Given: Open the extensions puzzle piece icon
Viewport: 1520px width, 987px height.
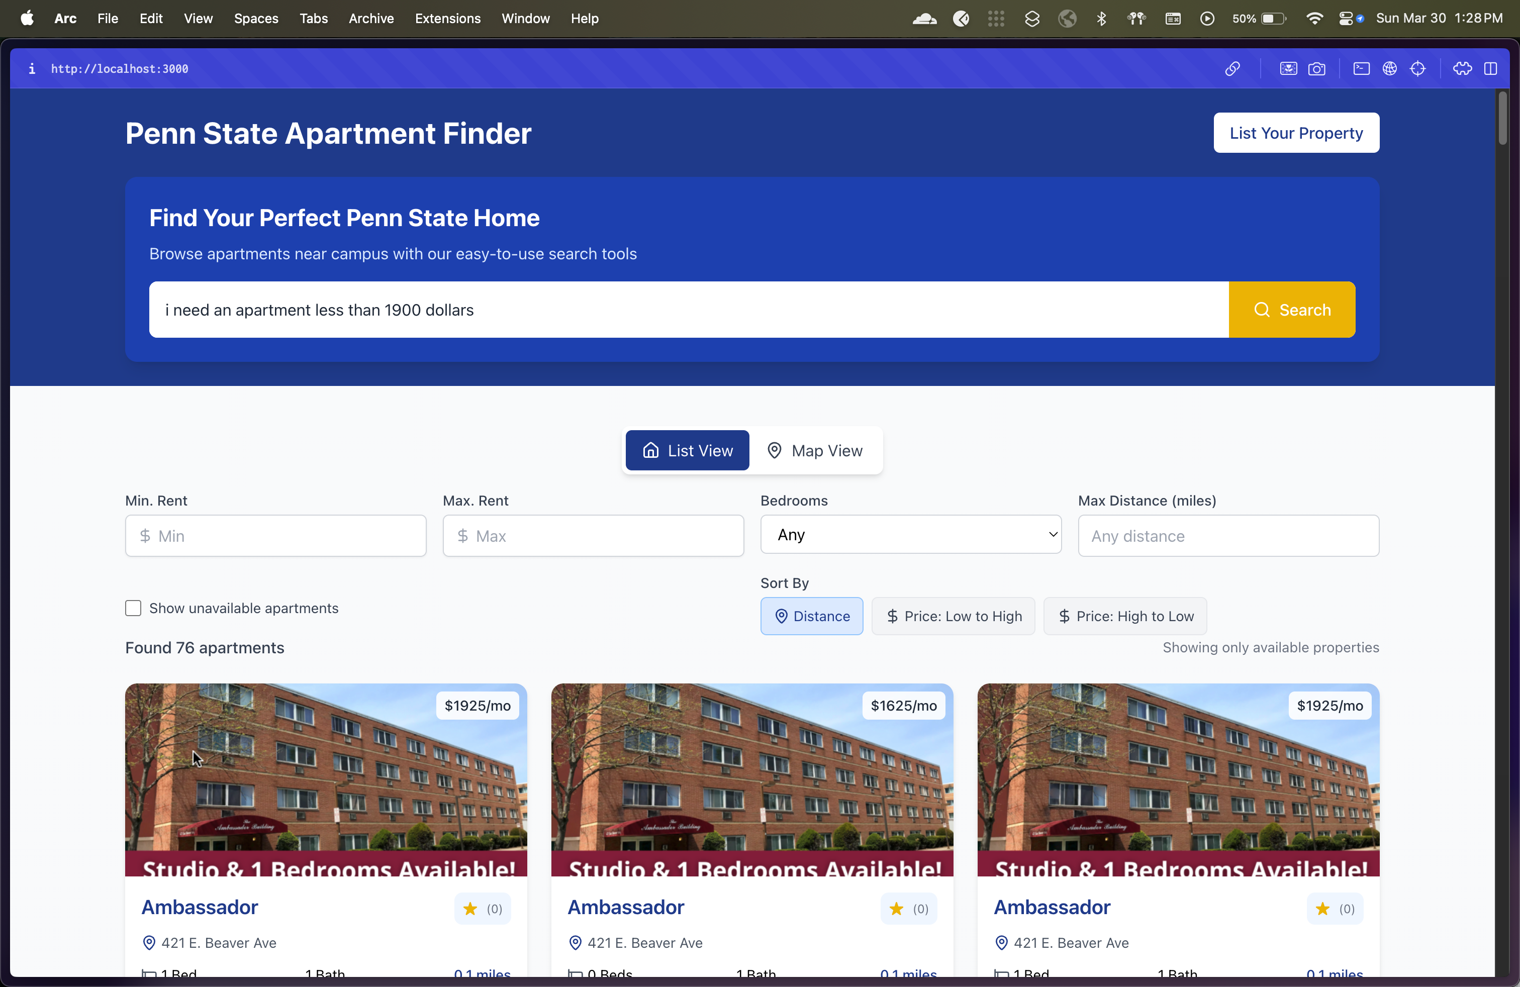Looking at the screenshot, I should click(x=1463, y=68).
